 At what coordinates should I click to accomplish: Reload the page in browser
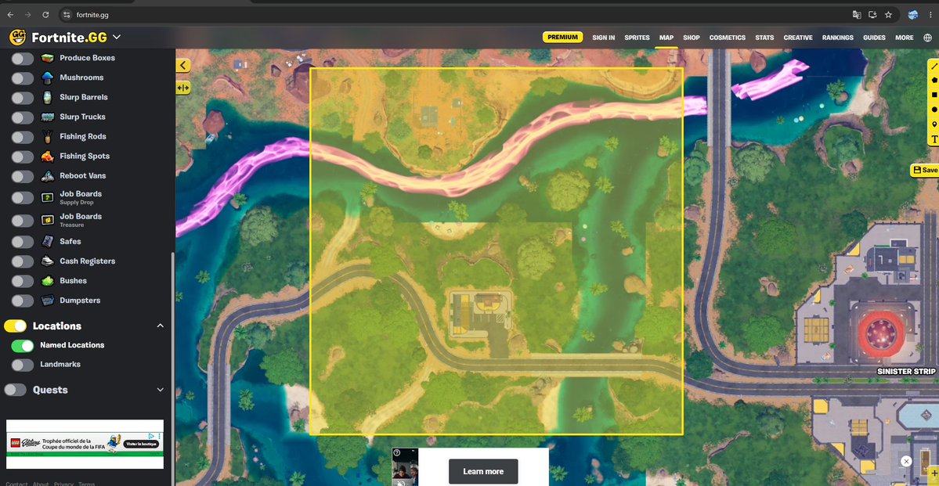(x=45, y=14)
